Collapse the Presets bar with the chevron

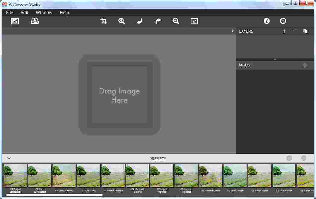tap(8, 158)
